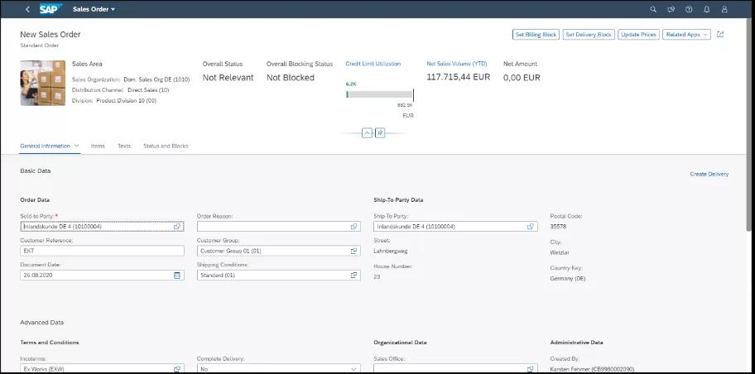Click the share export icon
This screenshot has height=374, width=755.
(720, 34)
